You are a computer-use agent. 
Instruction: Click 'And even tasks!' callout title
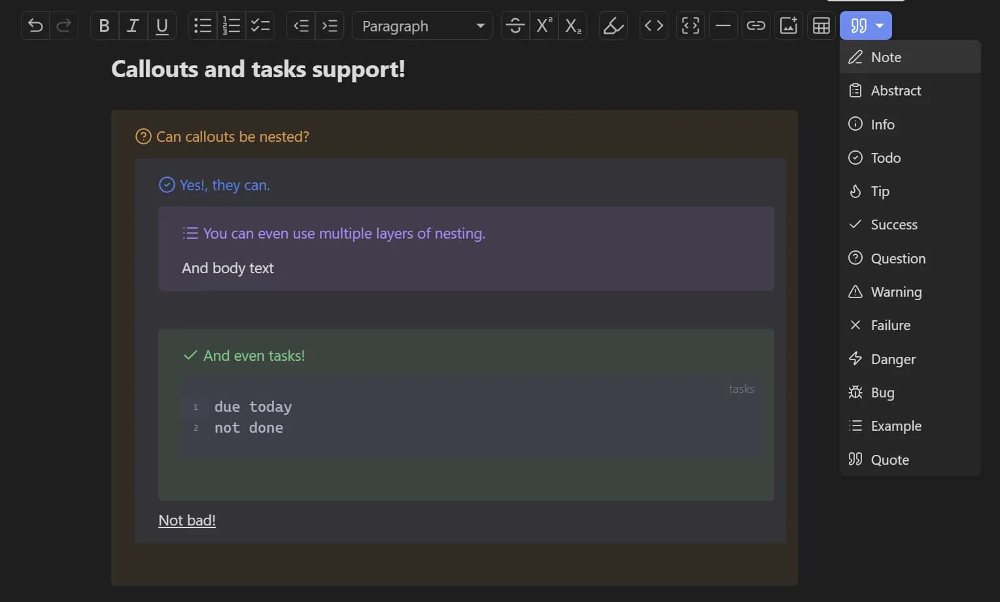click(254, 356)
